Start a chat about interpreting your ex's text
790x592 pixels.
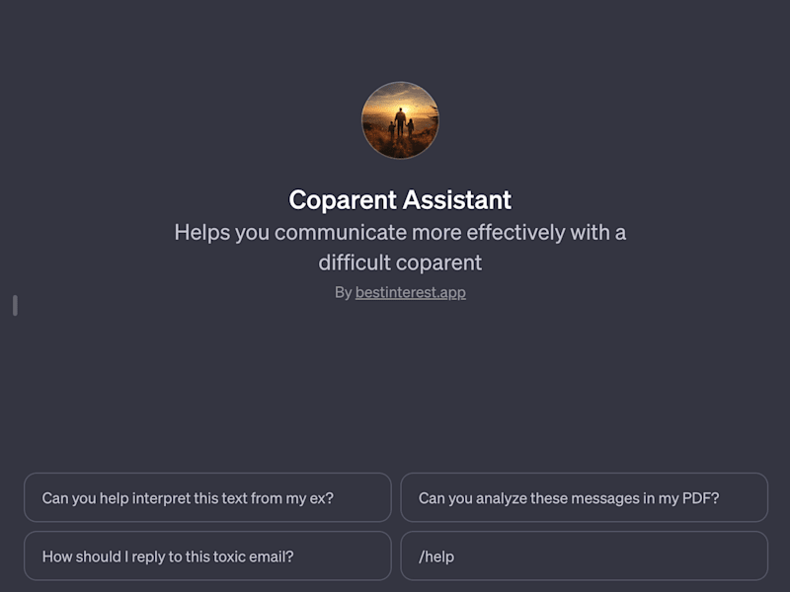pyautogui.click(x=207, y=497)
